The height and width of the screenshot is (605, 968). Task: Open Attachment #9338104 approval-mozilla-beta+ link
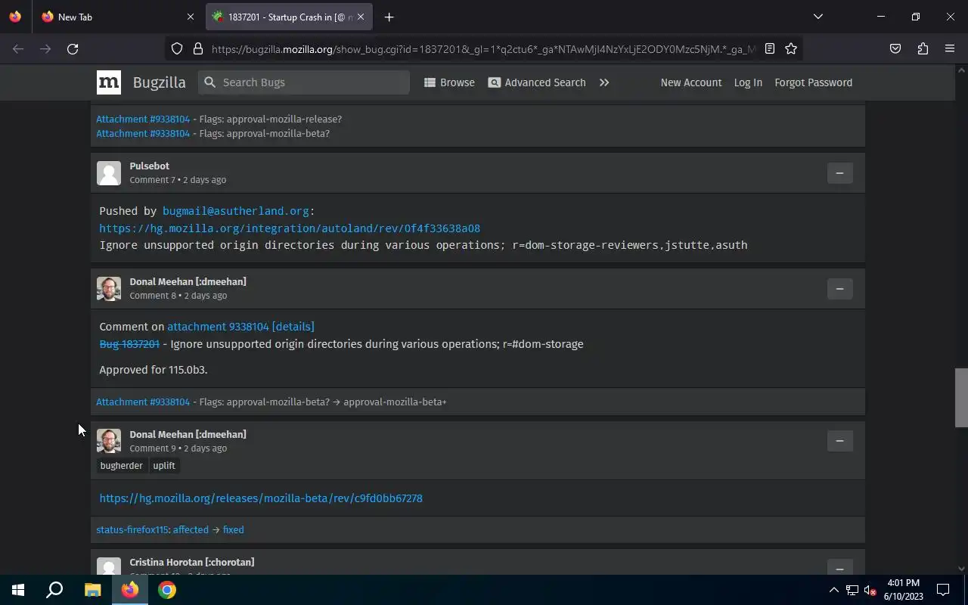[x=143, y=402]
